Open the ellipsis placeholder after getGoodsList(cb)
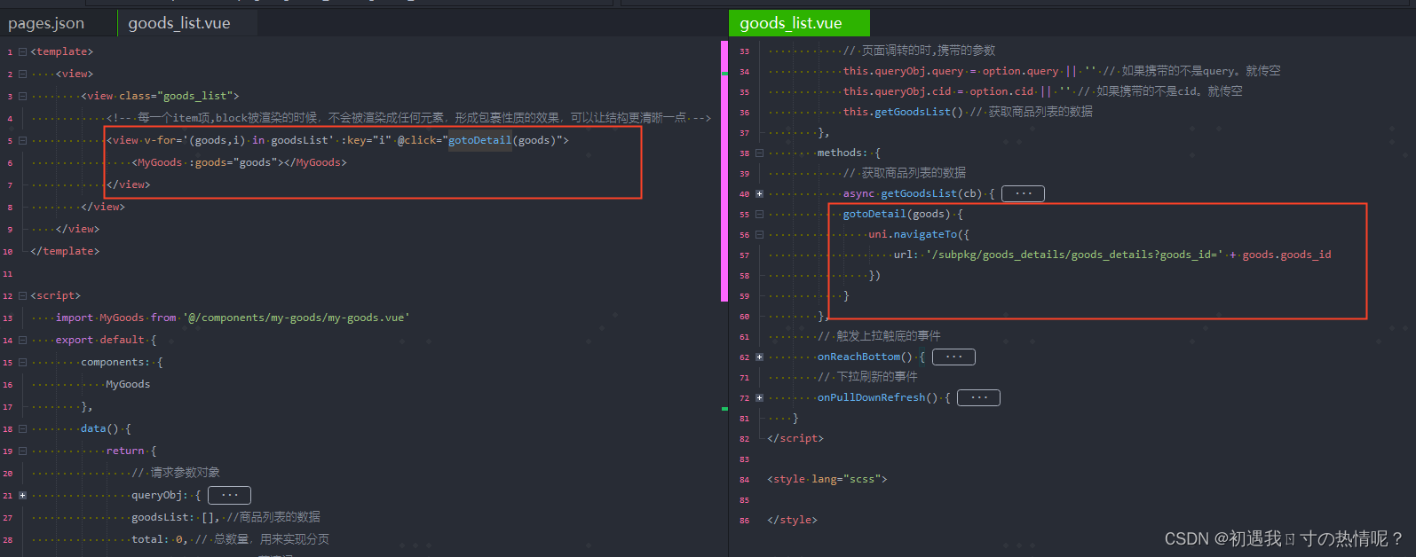1416x557 pixels. [1023, 193]
